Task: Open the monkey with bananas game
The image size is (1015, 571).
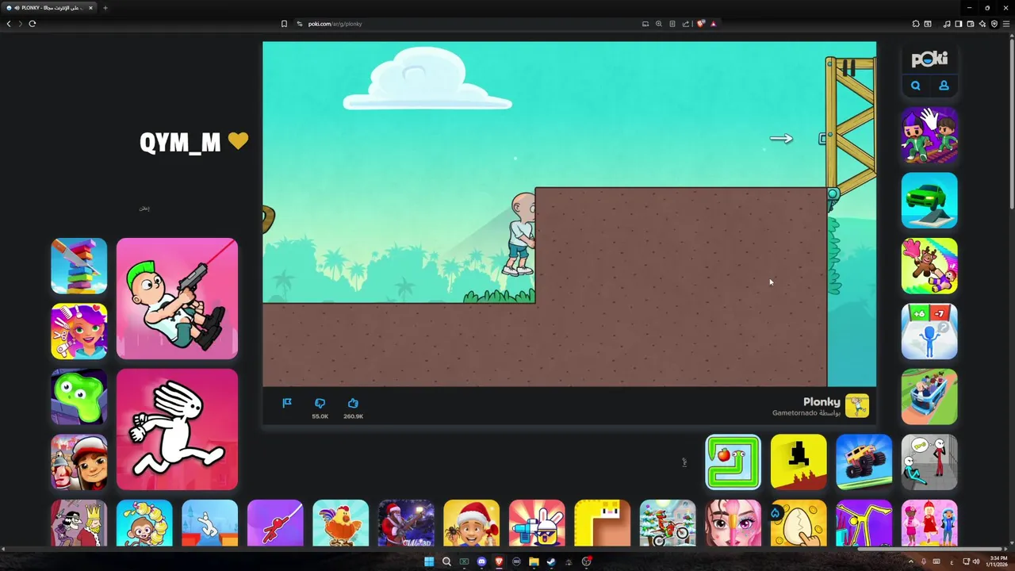Action: tap(144, 523)
